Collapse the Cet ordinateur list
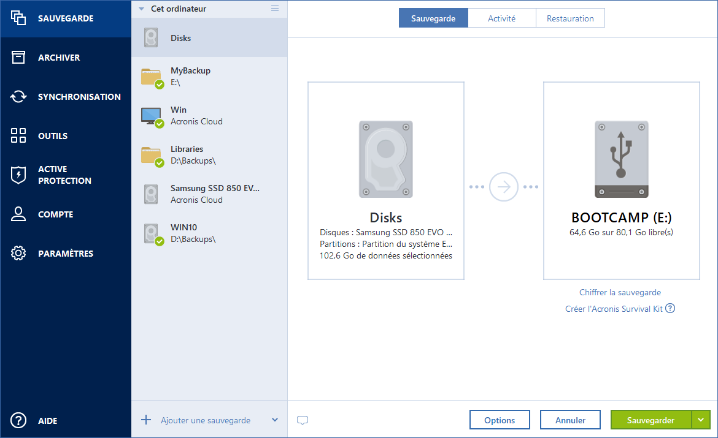The height and width of the screenshot is (438, 718). pos(142,9)
